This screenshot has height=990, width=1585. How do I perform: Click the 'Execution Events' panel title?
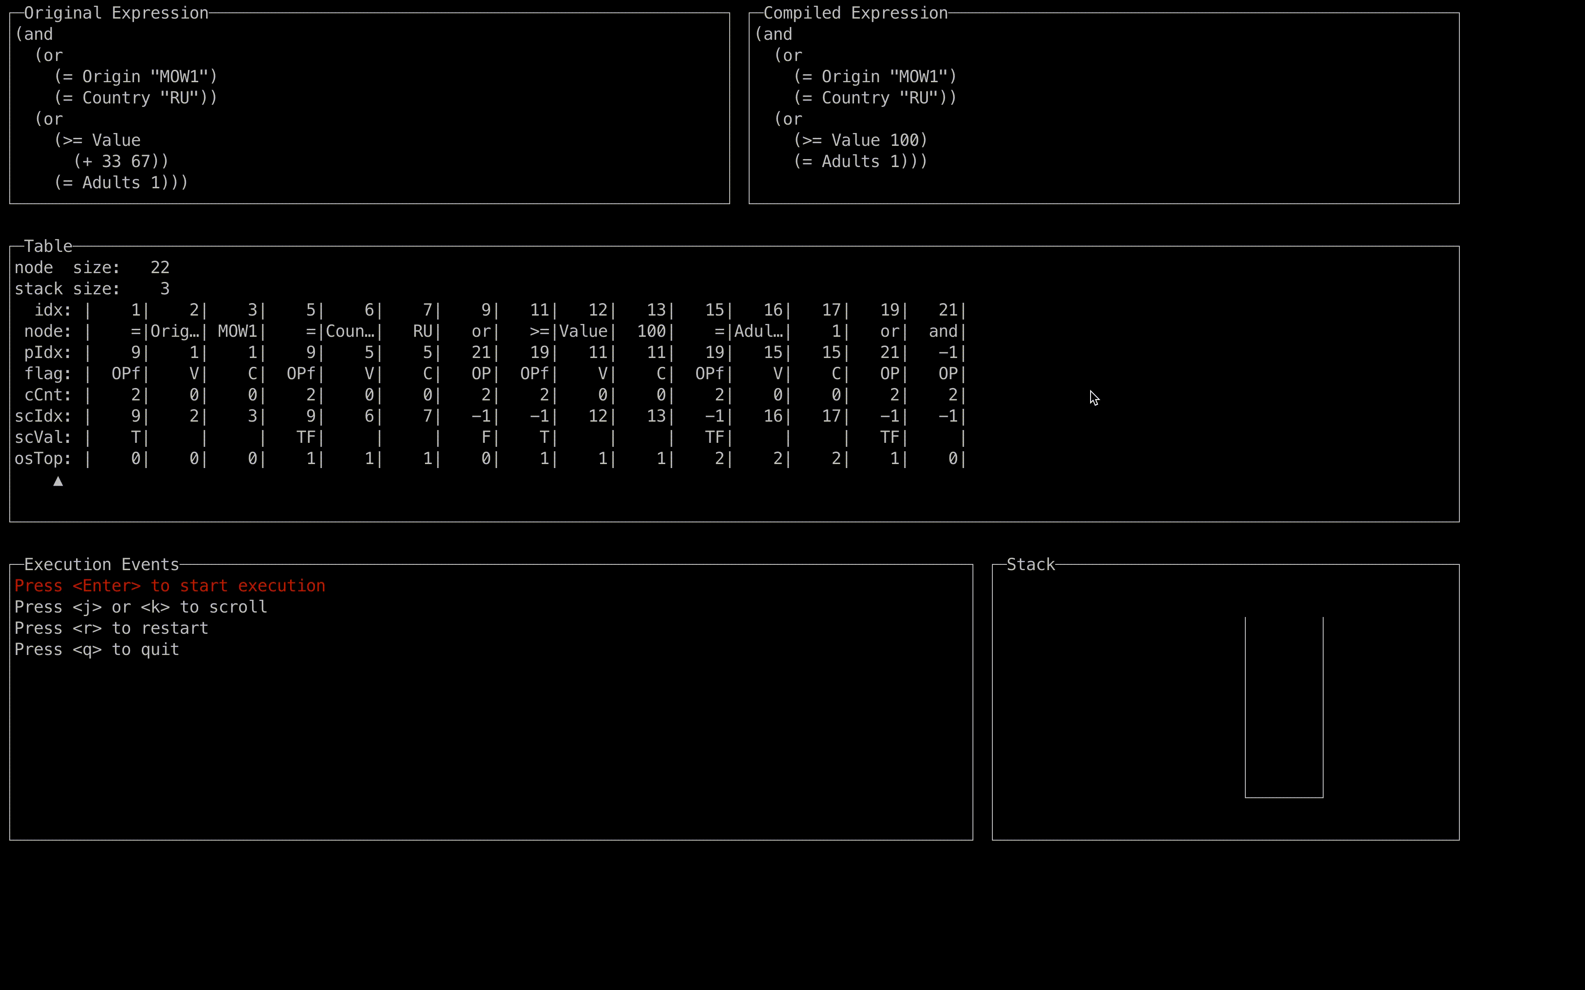(102, 564)
